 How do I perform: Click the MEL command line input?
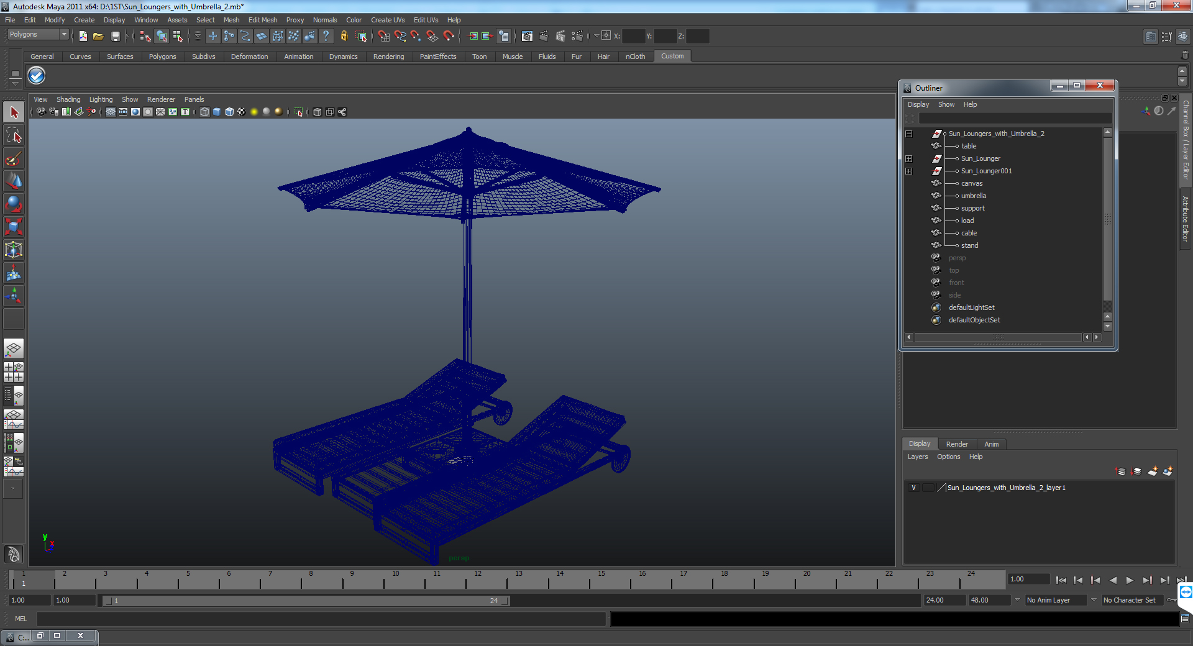[x=321, y=619]
